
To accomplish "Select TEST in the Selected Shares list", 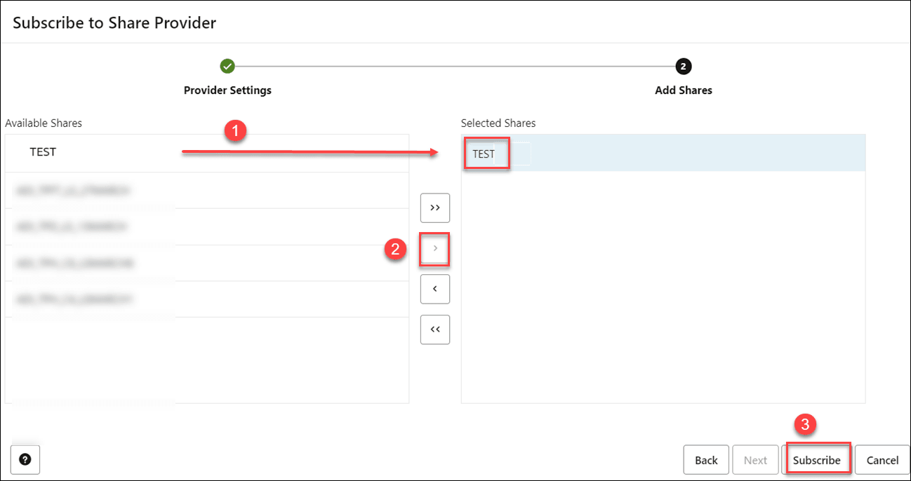I will pyautogui.click(x=486, y=153).
